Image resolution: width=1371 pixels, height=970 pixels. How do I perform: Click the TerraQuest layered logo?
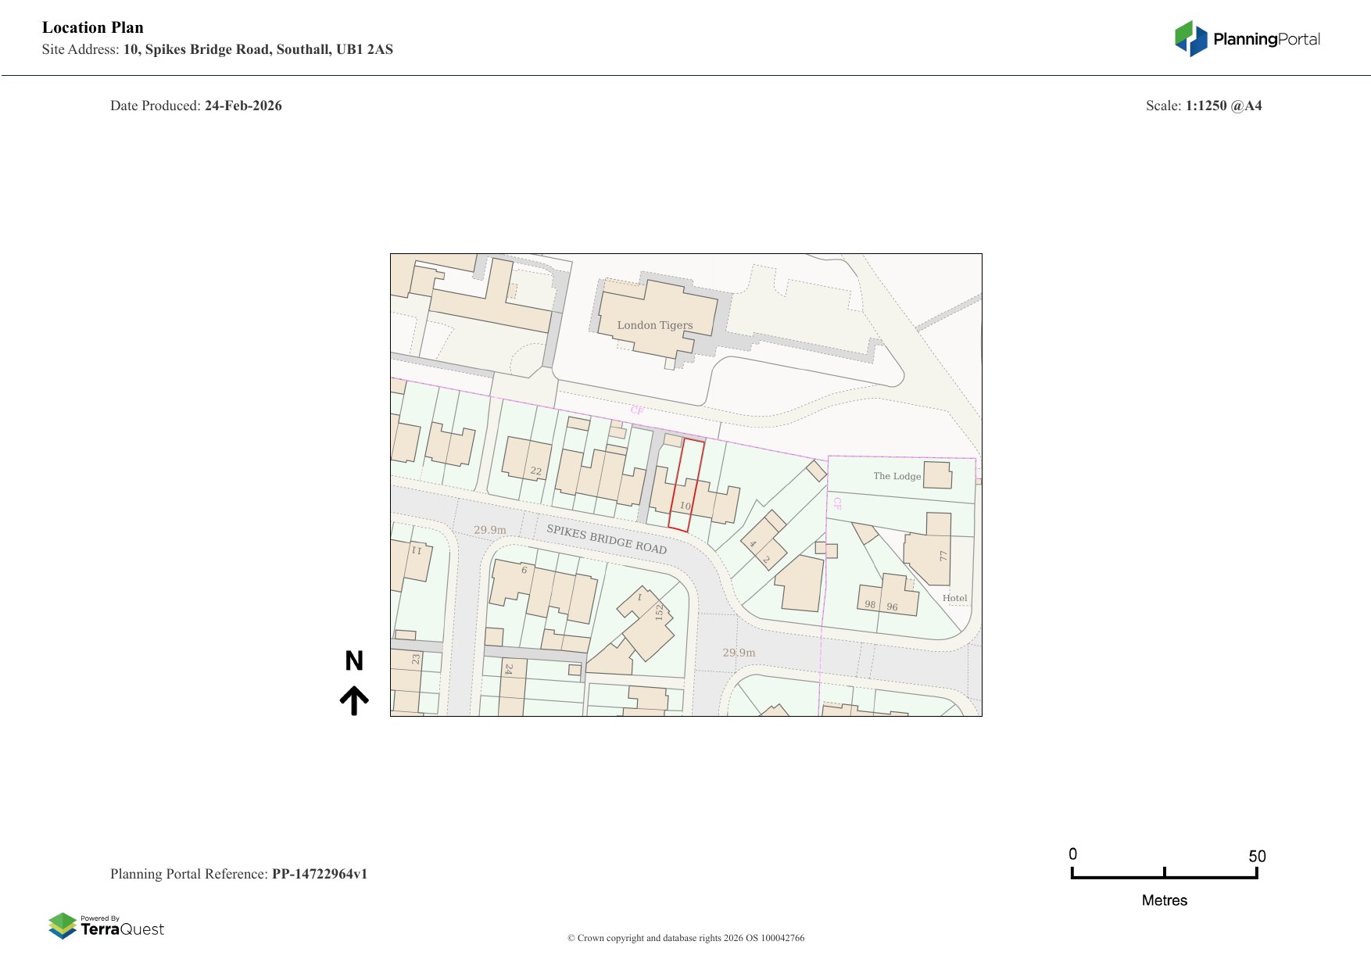[63, 926]
